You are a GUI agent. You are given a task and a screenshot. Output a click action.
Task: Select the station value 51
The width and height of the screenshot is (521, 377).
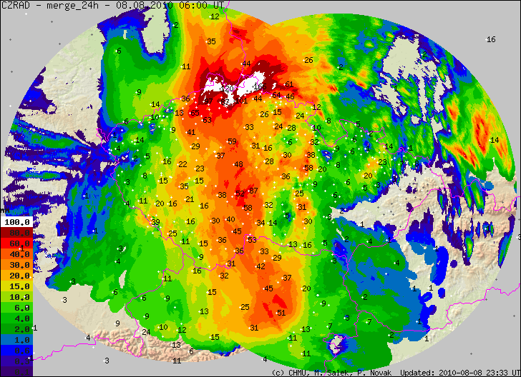(x=281, y=313)
